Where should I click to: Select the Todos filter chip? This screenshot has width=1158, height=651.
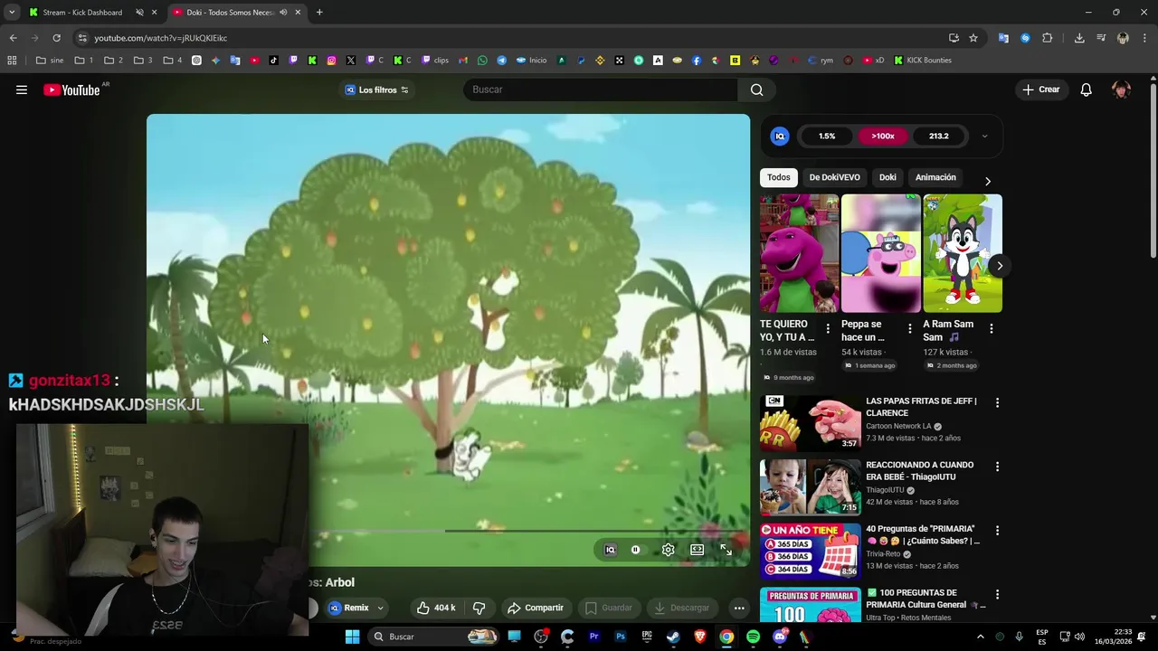pyautogui.click(x=778, y=177)
